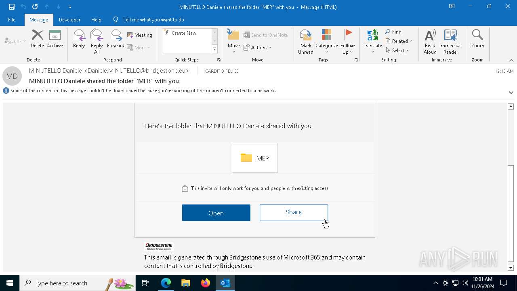Go to next item with down arrow
Viewport: 517px width, 291px height.
click(x=59, y=7)
